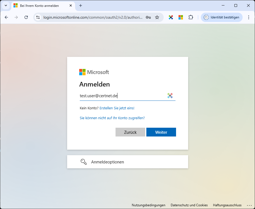The height and width of the screenshot is (209, 255).
Task: Reload the current page
Action: 26,17
